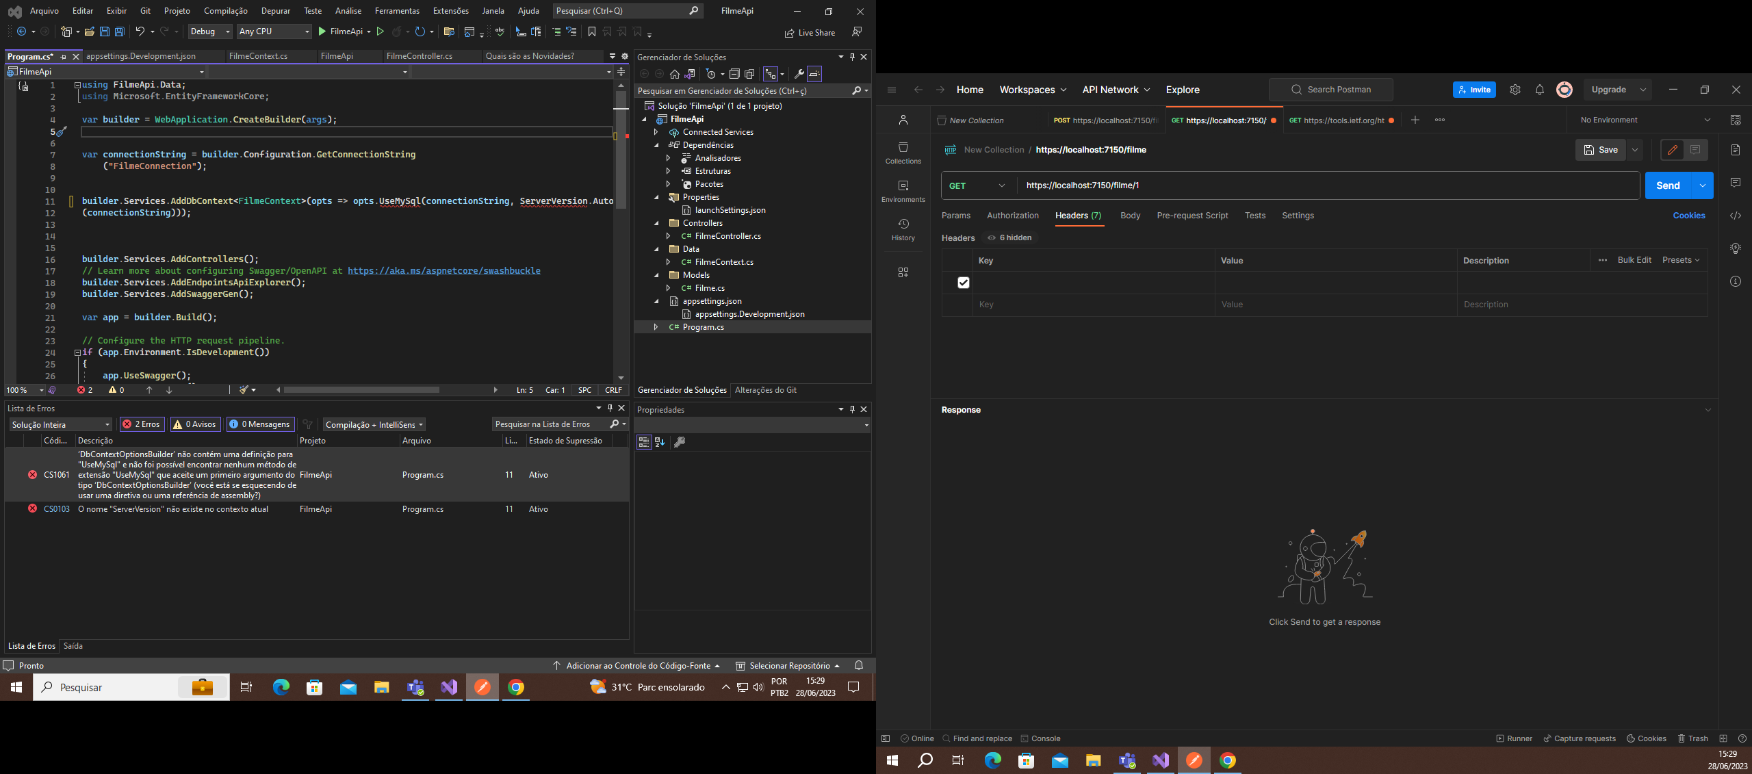Viewport: 1752px width, 774px height.
Task: Toggle error CS1061 suppression state
Action: [x=537, y=474]
